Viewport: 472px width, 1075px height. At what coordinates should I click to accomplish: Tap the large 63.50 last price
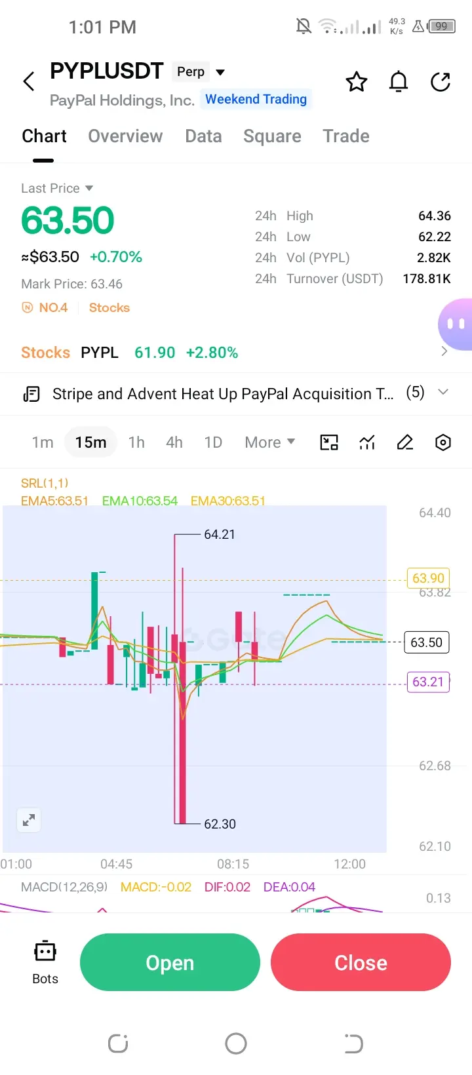68,220
